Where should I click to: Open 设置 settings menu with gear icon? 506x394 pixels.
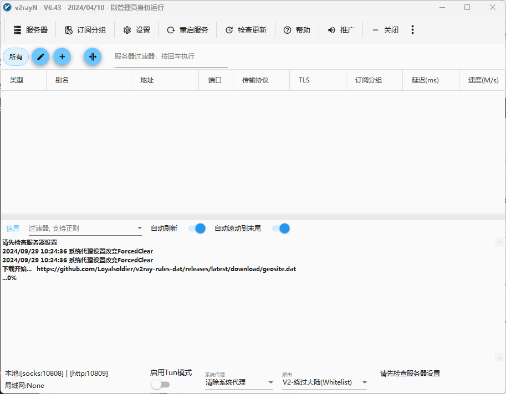coord(136,30)
